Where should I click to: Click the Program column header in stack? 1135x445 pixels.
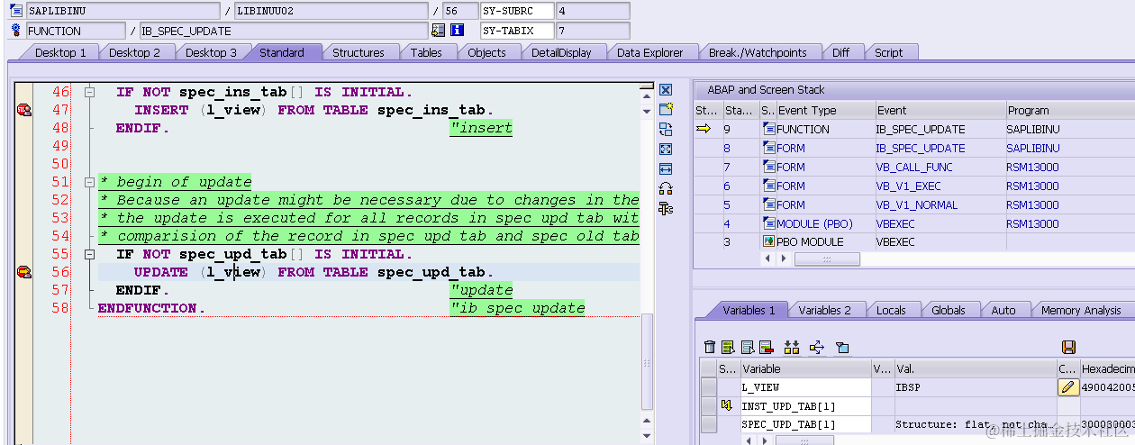(1069, 110)
